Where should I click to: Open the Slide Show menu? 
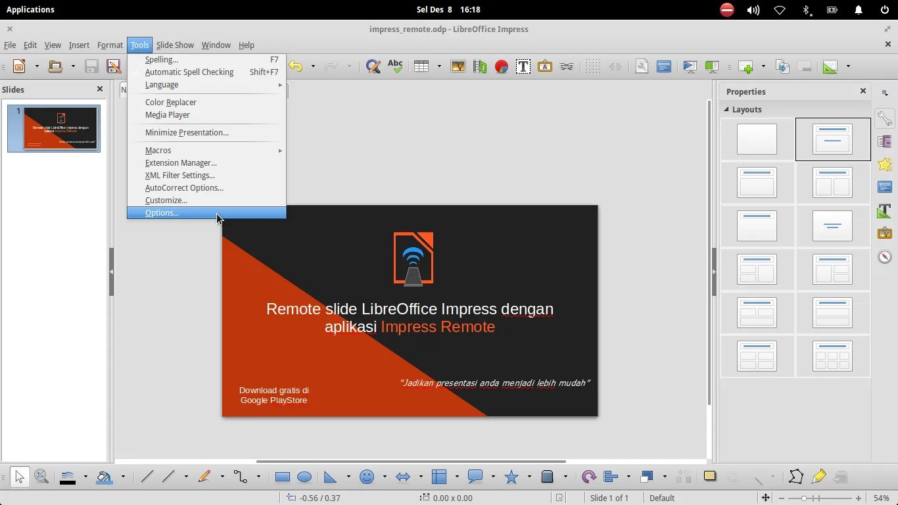[x=175, y=45]
